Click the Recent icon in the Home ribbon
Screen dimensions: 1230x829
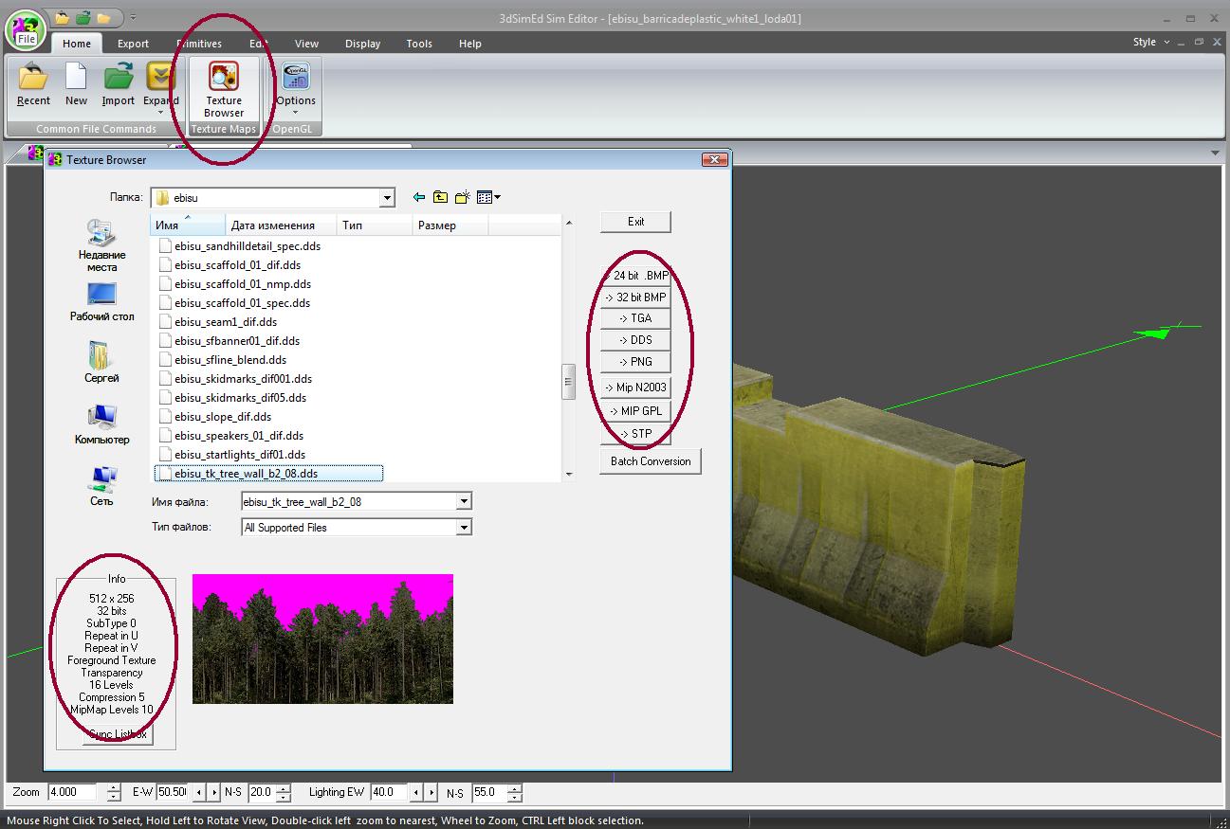33,85
